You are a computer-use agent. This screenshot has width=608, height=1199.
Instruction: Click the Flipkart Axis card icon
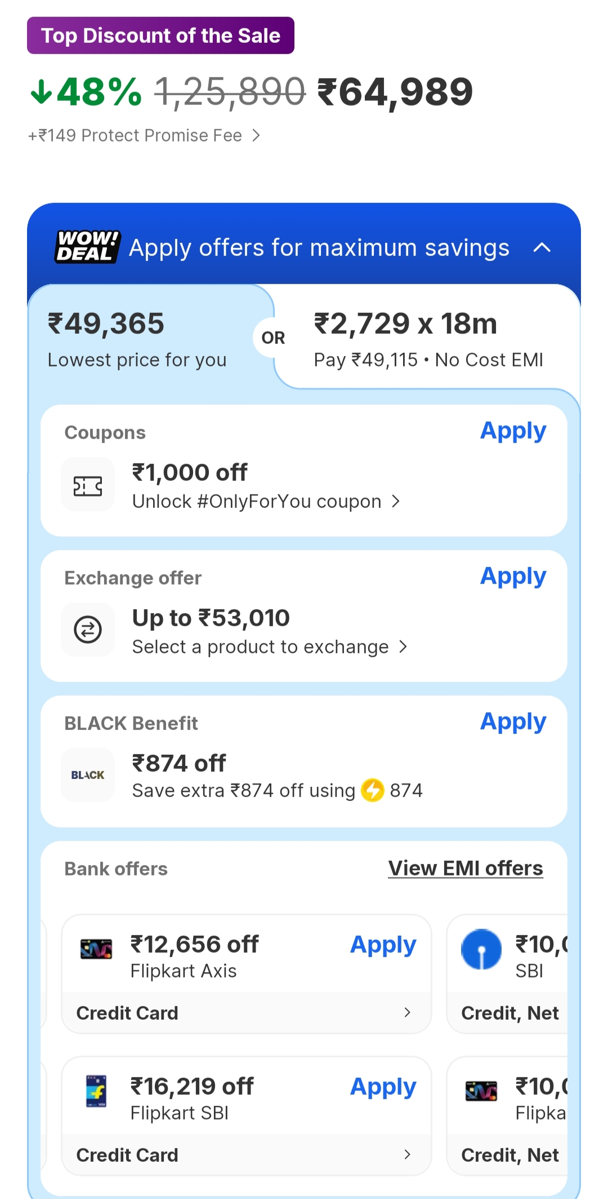[x=96, y=950]
